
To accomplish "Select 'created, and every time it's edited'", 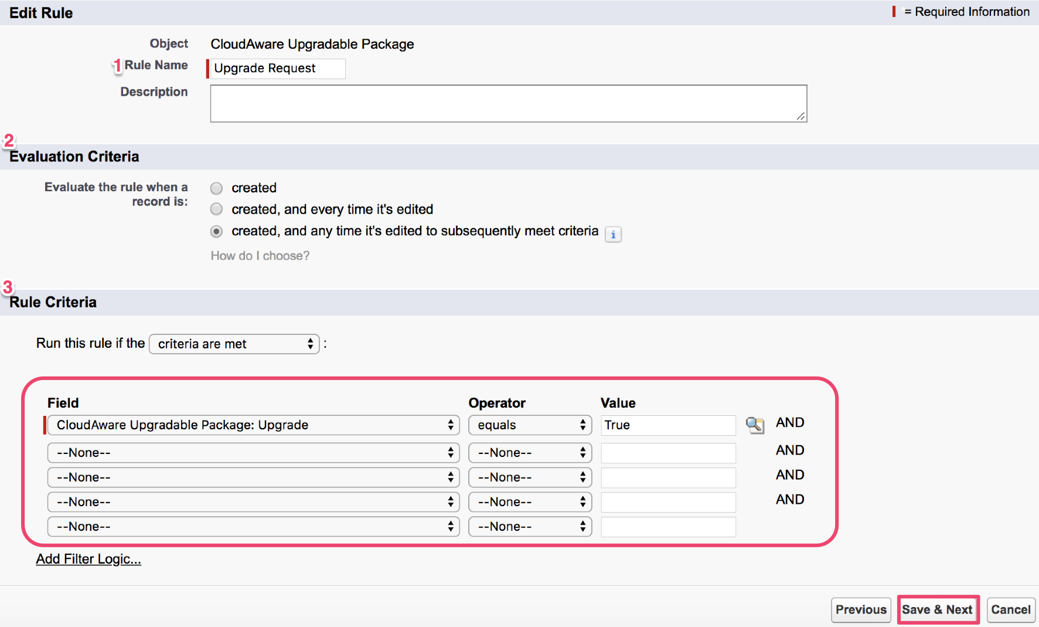I will click(x=217, y=209).
